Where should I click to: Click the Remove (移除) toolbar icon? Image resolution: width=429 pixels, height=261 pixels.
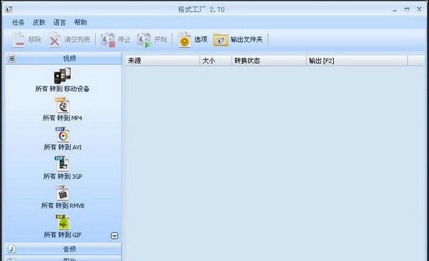(x=18, y=40)
